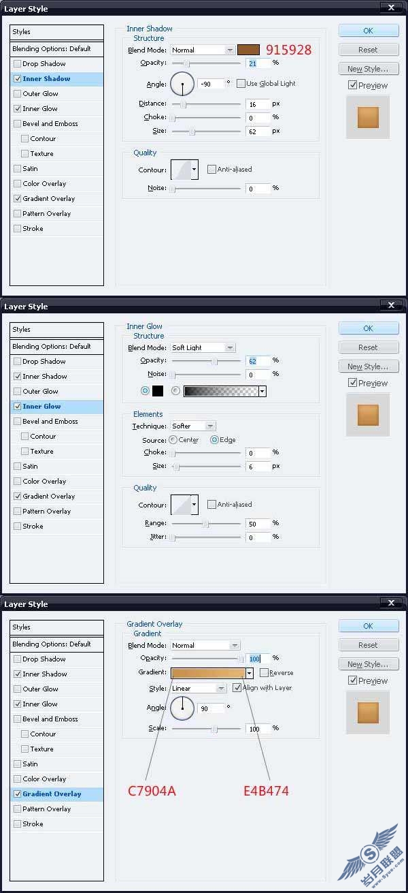408x893 pixels.
Task: Select the solid color radio button in Inner Glow
Action: [x=144, y=391]
